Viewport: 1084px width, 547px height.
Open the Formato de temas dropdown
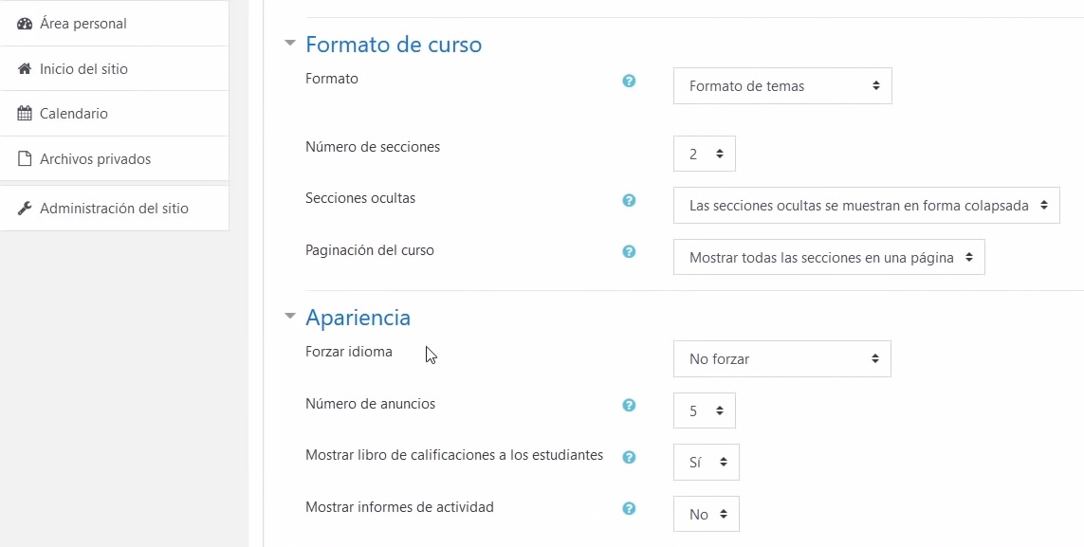(x=782, y=85)
